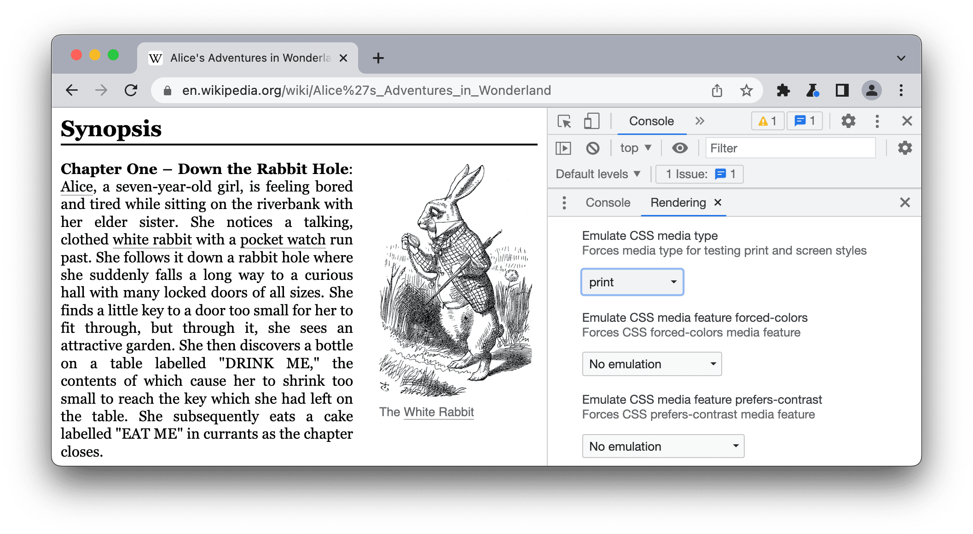Select 'print' from CSS media type dropdown
This screenshot has width=973, height=534.
(x=631, y=282)
